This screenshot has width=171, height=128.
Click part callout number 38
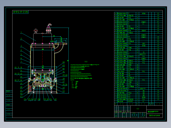[x=63, y=79]
